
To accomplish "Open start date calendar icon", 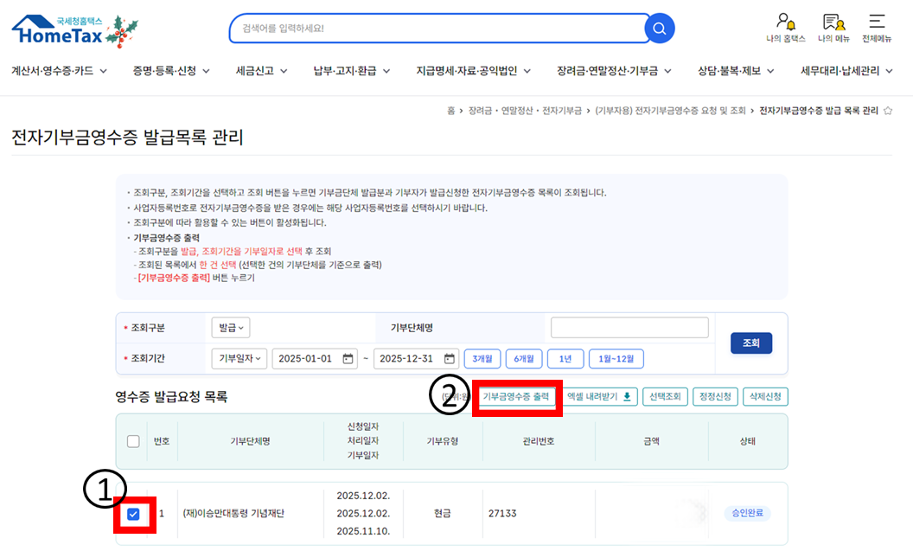I will [x=348, y=359].
